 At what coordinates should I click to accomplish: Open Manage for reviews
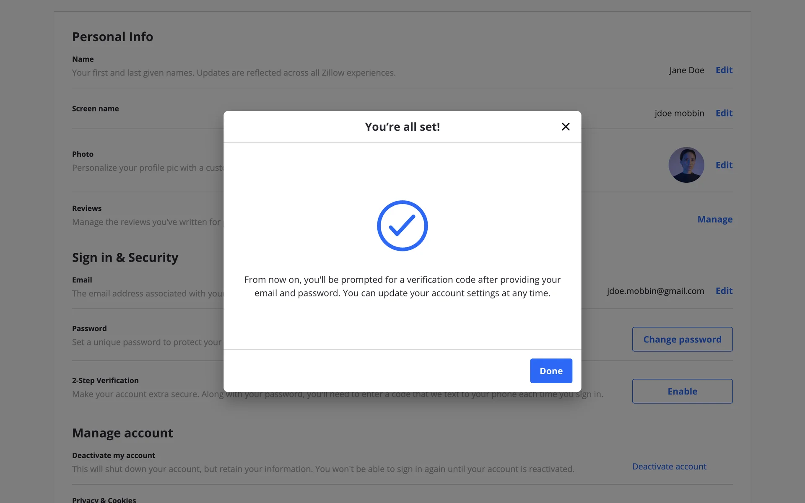[x=715, y=219]
